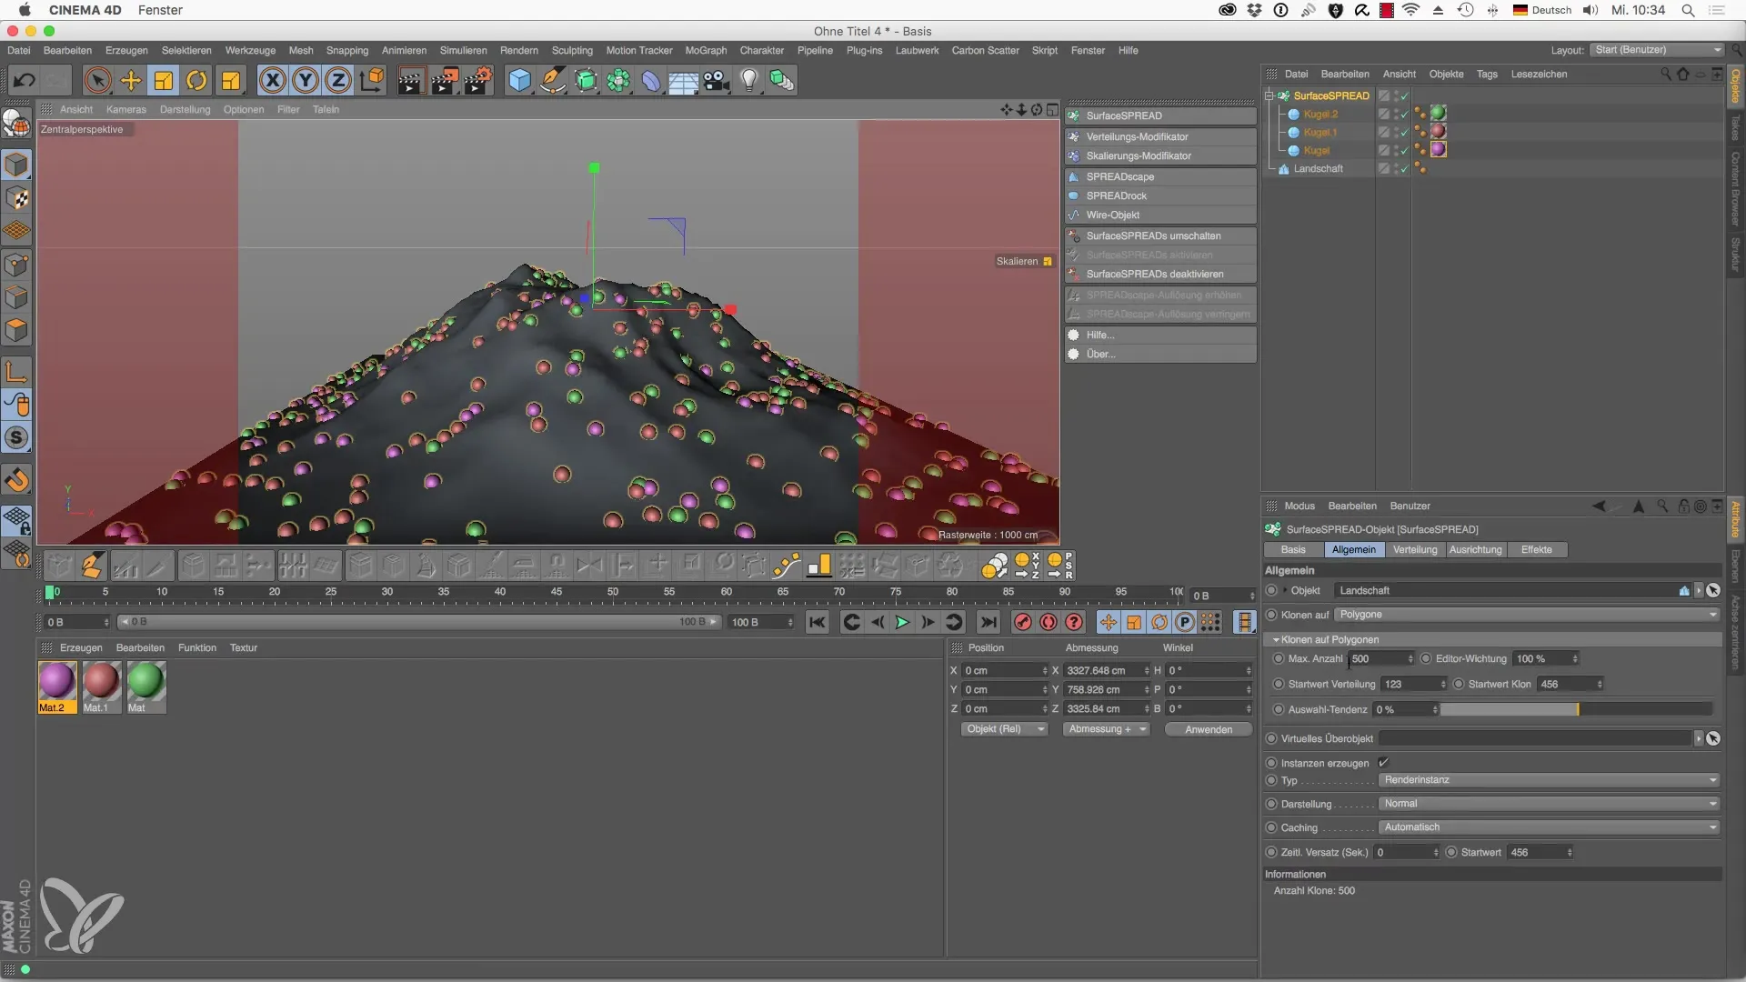Toggle Instanzen erzeugen checkbox

pyautogui.click(x=1383, y=763)
